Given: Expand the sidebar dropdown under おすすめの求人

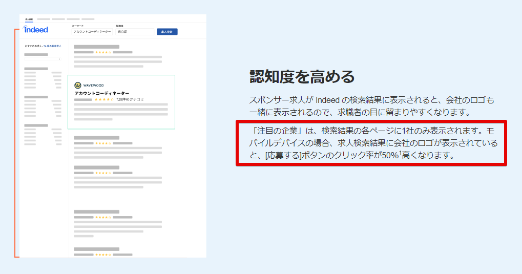Looking at the screenshot, I should point(43,59).
